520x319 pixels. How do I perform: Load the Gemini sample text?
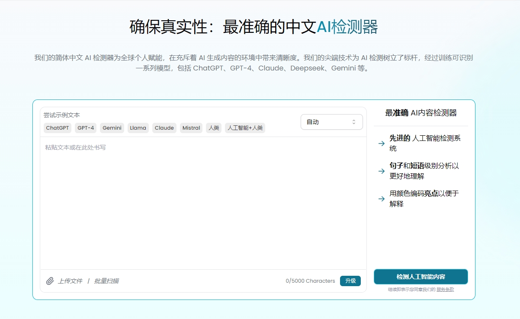click(x=112, y=128)
